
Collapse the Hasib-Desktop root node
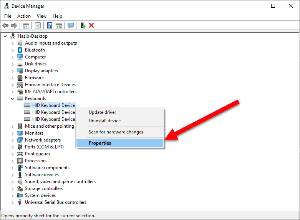tap(5, 36)
